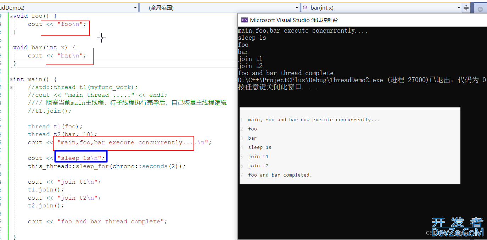Click the "sleep 1s\n" string in code

pyautogui.click(x=81, y=158)
